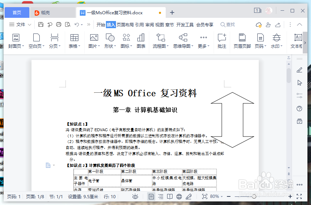311x205 pixels.
Task: Click the zoom slider handle
Action: [x=254, y=196]
